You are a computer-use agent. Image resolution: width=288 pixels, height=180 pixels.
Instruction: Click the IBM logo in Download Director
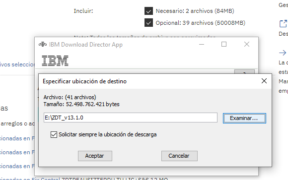(x=55, y=60)
